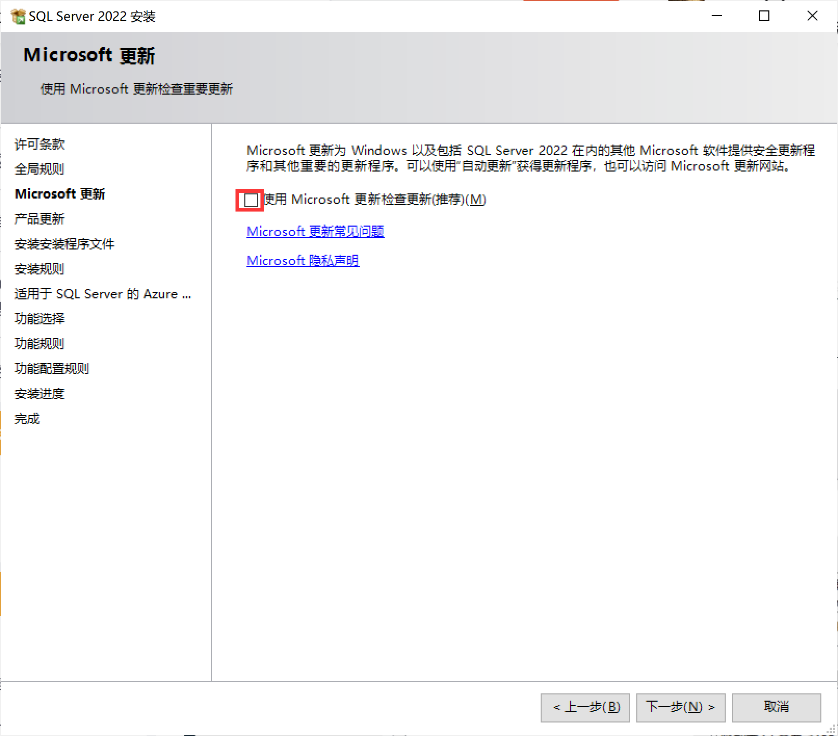838x736 pixels.
Task: Proceed with the 下一步(N) button
Action: click(x=680, y=707)
